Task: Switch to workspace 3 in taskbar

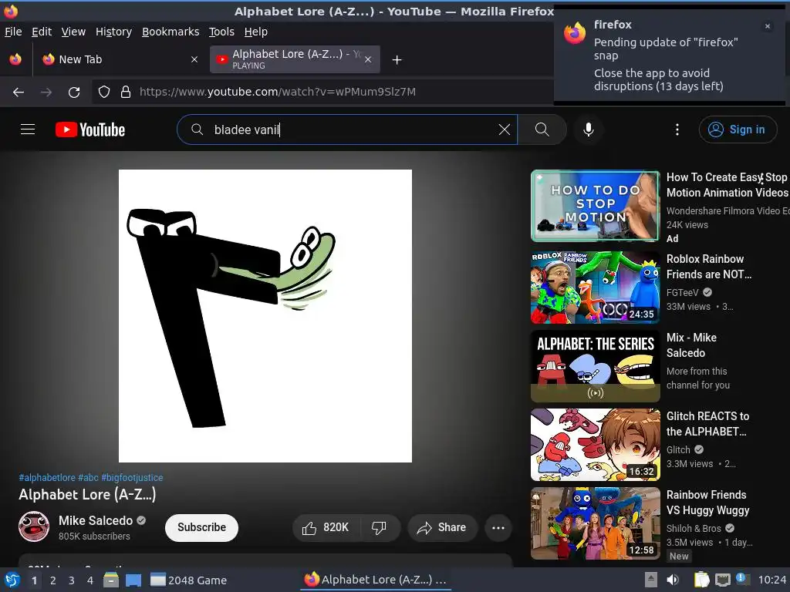Action: coord(72,580)
